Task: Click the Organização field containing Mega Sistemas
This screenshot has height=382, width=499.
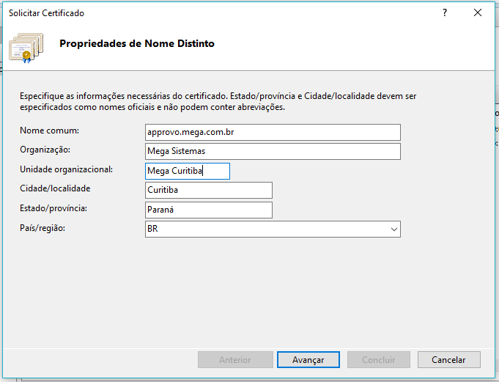Action: pos(273,151)
